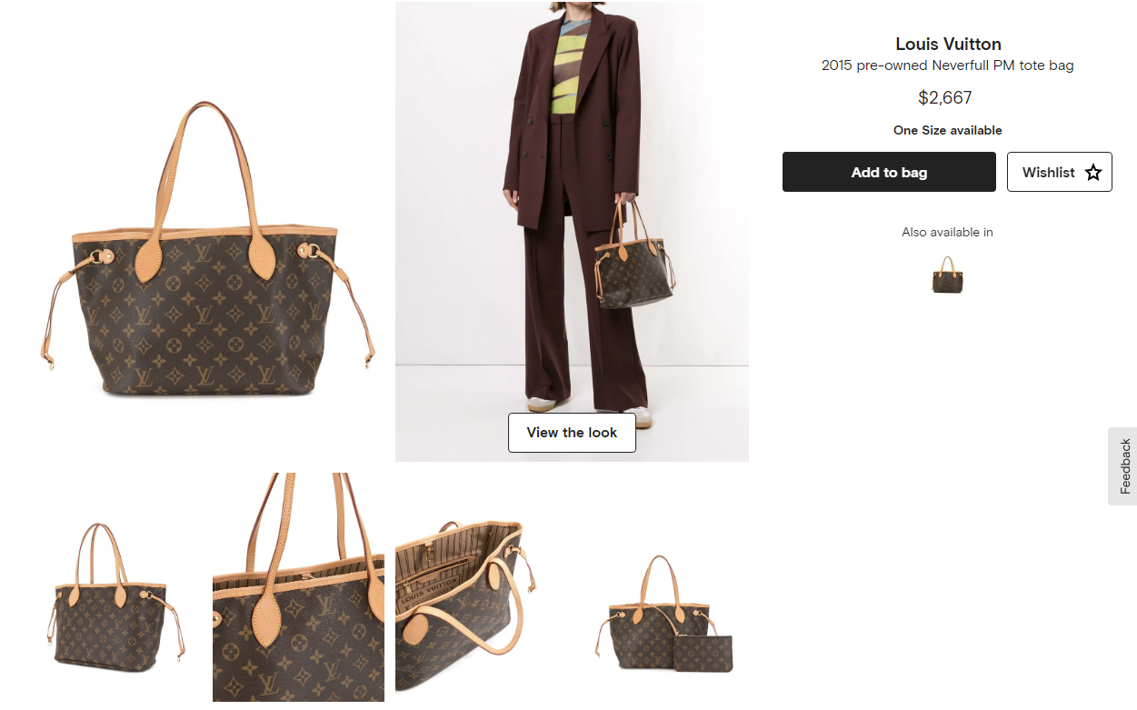Open the View the look button

[572, 433]
